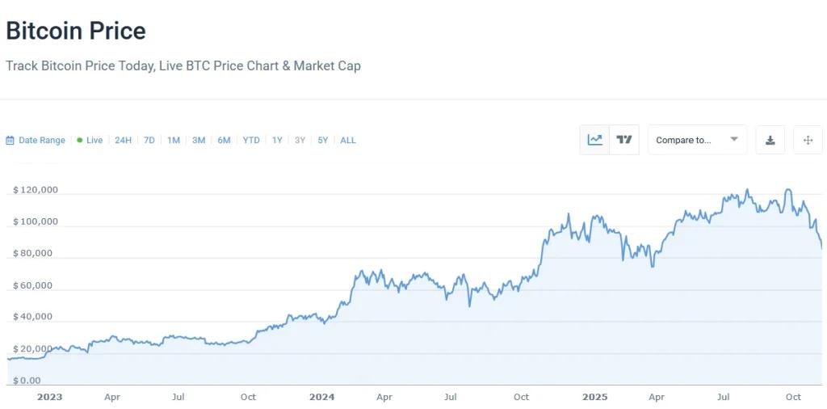Image resolution: width=827 pixels, height=409 pixels.
Task: Show the 5Y price range
Action: (x=322, y=141)
